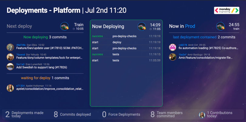Open commit hash 76xwcd
The image size is (246, 122).
tap(21, 55)
